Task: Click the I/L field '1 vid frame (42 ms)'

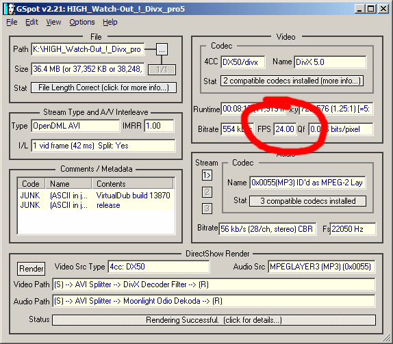Action: pos(103,146)
